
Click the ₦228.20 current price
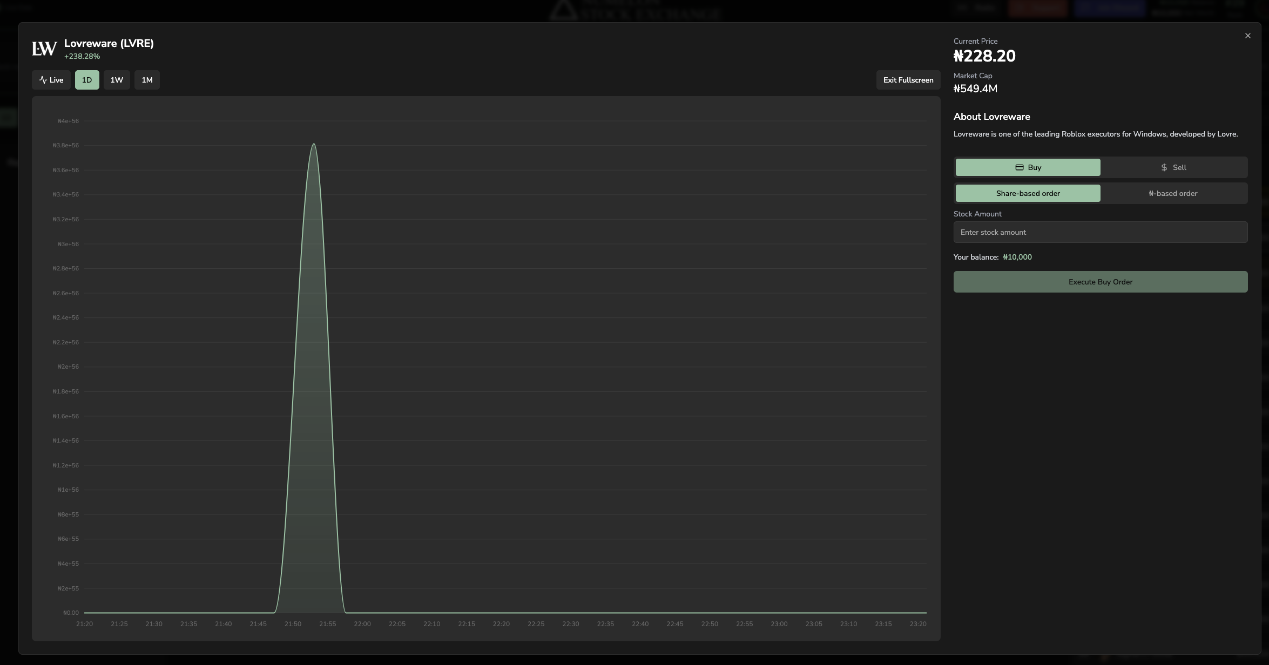[x=984, y=56]
